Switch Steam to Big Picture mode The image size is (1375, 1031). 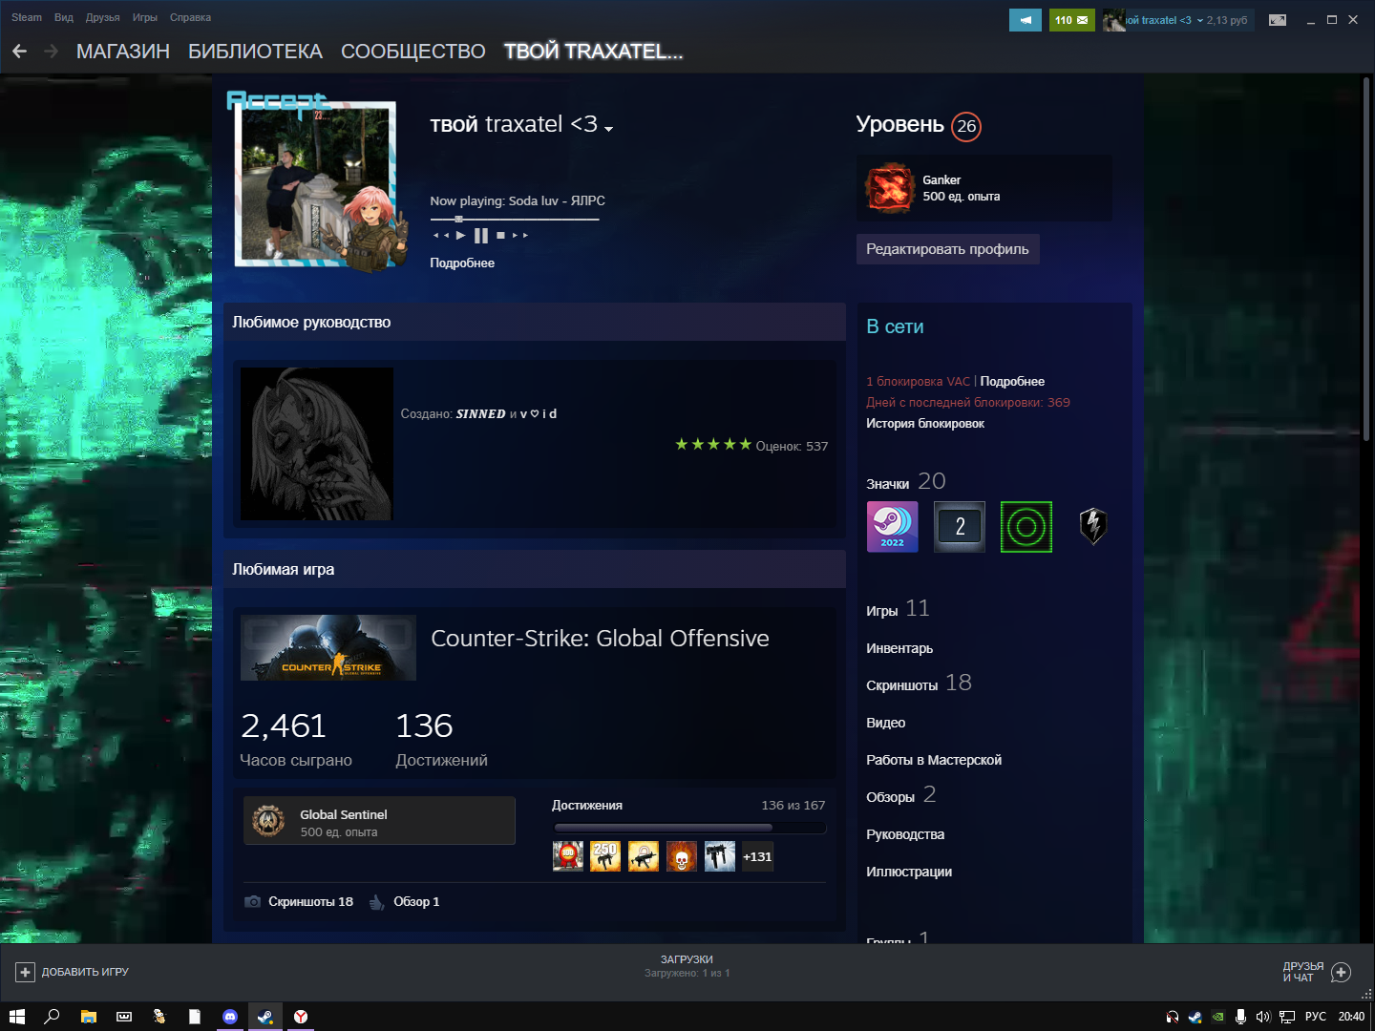[1278, 20]
